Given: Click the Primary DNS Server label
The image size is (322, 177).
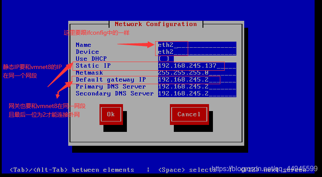Looking at the screenshot, I should coord(111,87).
